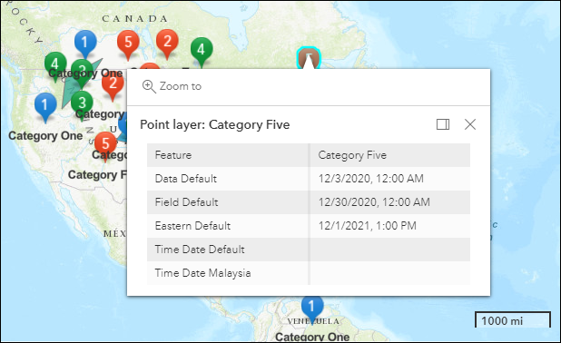This screenshot has width=561, height=343.
Task: Click the 12/30/2020, 12:00 AM value
Action: (x=374, y=202)
